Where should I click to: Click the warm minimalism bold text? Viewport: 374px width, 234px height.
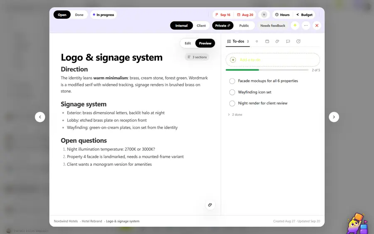(x=111, y=78)
